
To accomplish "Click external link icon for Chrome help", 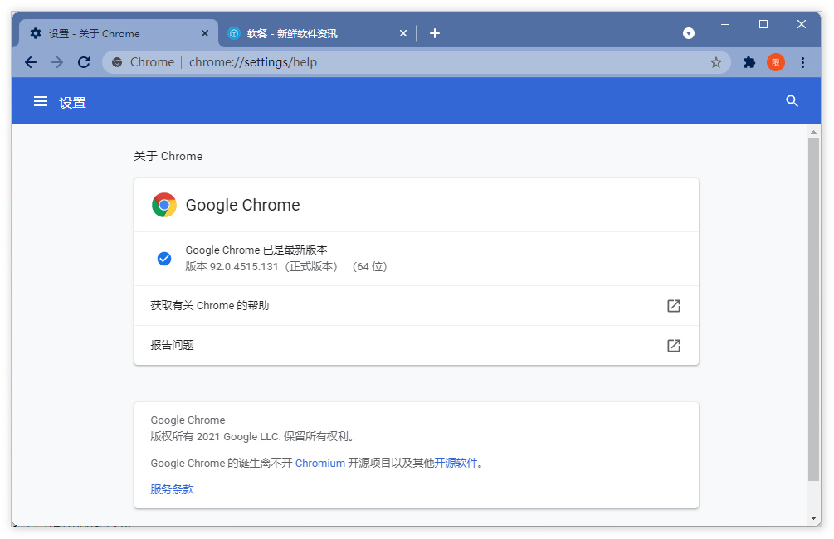I will pos(673,306).
